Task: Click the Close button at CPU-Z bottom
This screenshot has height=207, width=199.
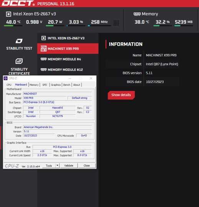Action: 86,165
